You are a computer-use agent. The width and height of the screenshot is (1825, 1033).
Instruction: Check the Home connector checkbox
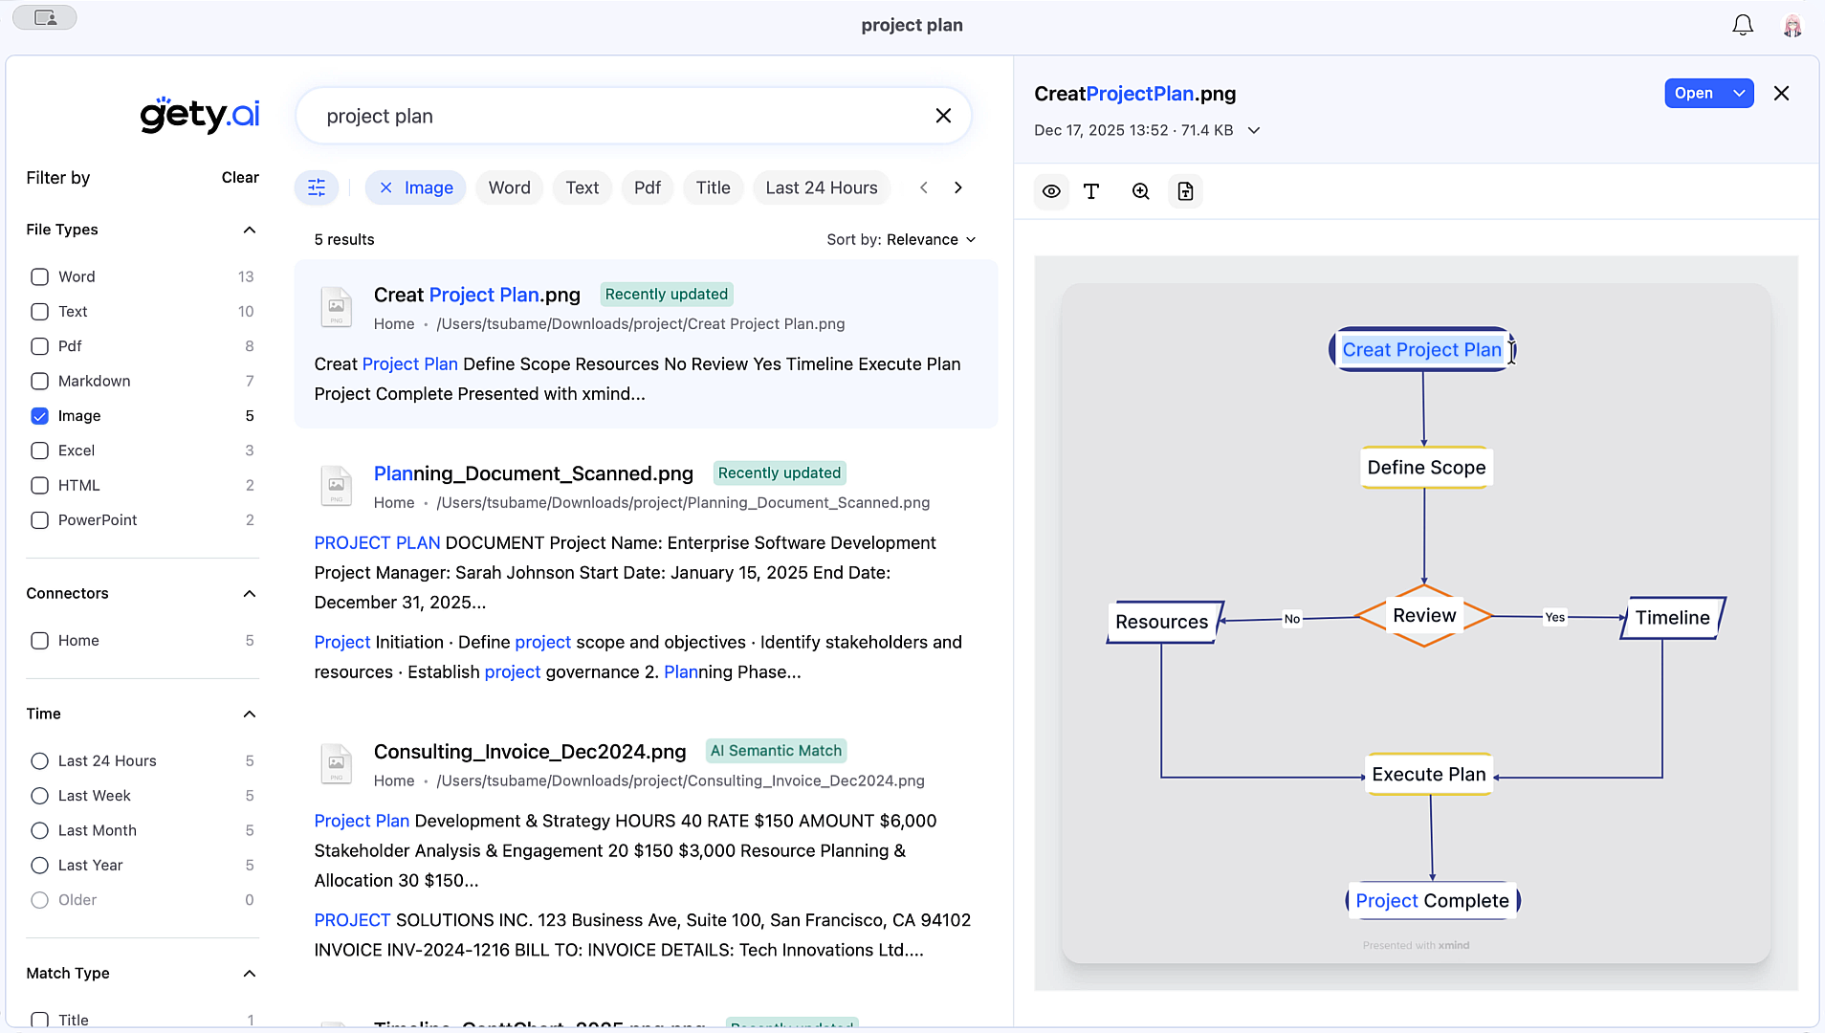click(x=39, y=641)
